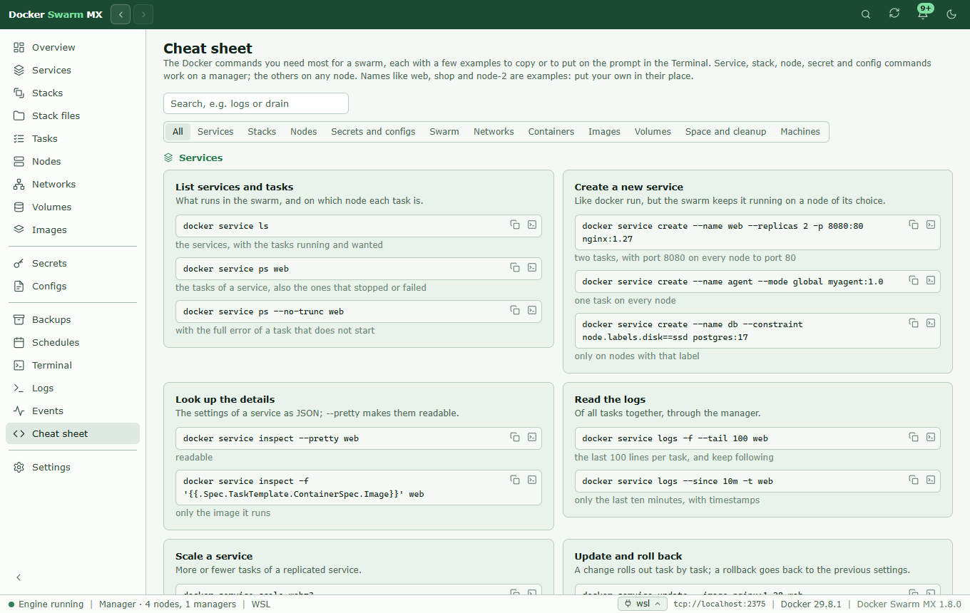Screen dimensions: 970x613
Task: Click 'Engine running' status text
Action: click(x=51, y=604)
